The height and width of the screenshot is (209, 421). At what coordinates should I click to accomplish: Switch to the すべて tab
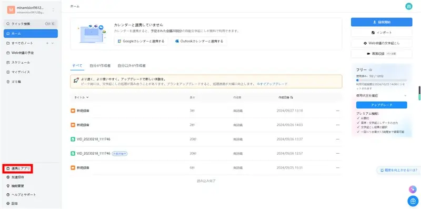tap(77, 66)
